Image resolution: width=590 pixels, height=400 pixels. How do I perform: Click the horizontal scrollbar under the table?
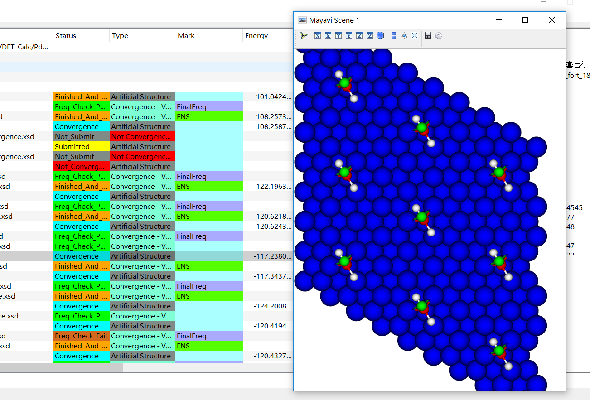(x=61, y=367)
